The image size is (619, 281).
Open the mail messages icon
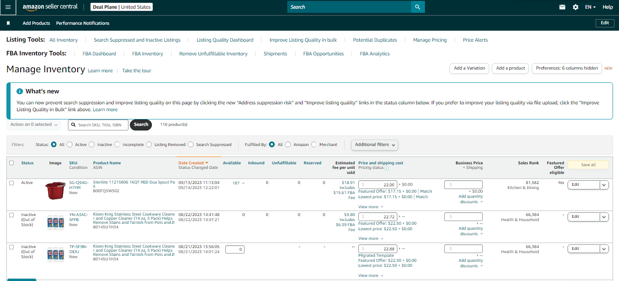coord(562,7)
